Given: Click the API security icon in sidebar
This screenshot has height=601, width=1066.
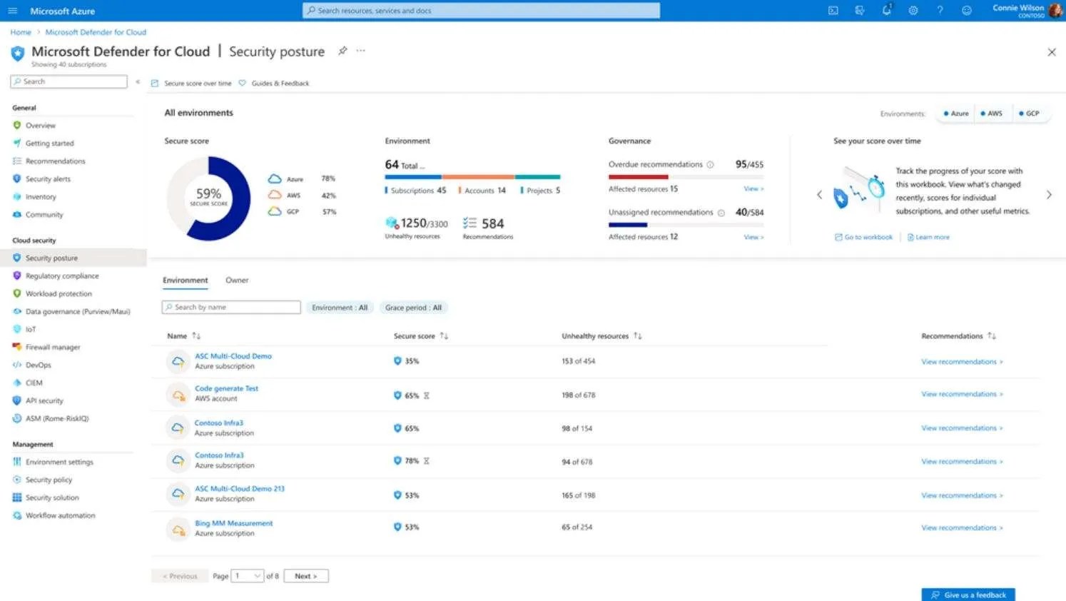Looking at the screenshot, I should [x=17, y=401].
